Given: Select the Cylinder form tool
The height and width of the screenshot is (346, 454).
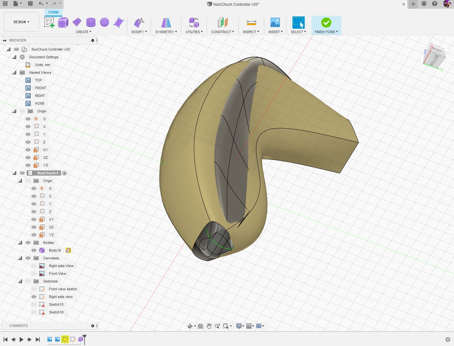Looking at the screenshot, I should (91, 23).
